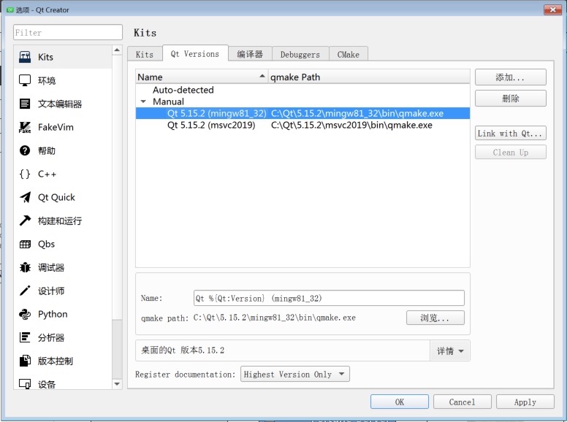567x422 pixels.
Task: Collapse the Manual tree group
Action: [x=143, y=101]
